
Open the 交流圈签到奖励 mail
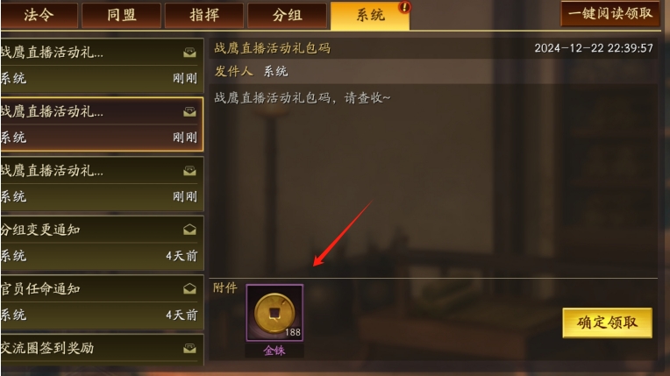102,350
